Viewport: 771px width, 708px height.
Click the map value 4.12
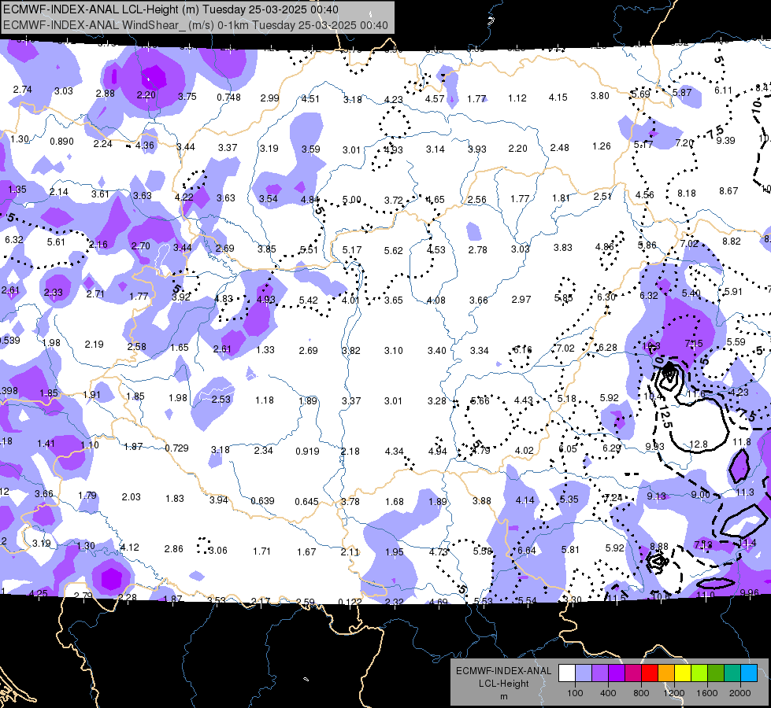(130, 547)
